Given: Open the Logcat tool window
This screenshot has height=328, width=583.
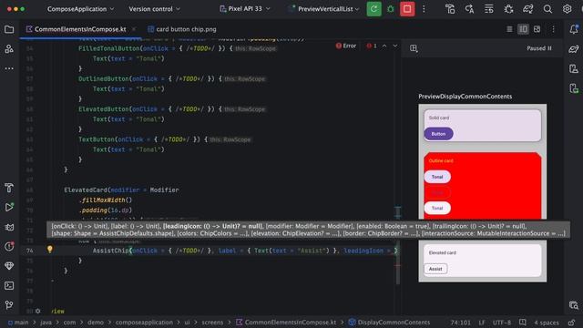Looking at the screenshot, I should coord(9,227).
